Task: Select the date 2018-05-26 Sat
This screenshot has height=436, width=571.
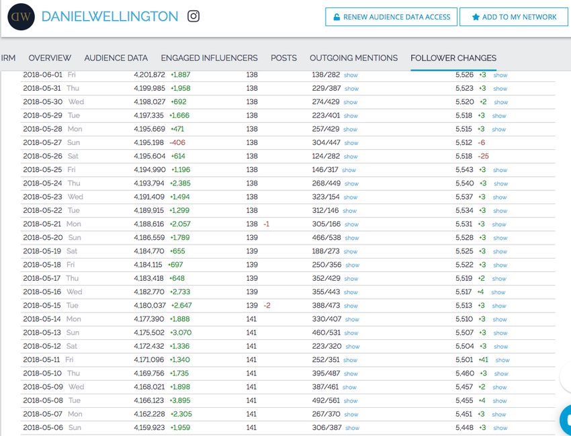Action: point(50,157)
